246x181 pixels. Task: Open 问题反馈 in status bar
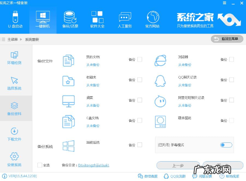[x=202, y=176]
